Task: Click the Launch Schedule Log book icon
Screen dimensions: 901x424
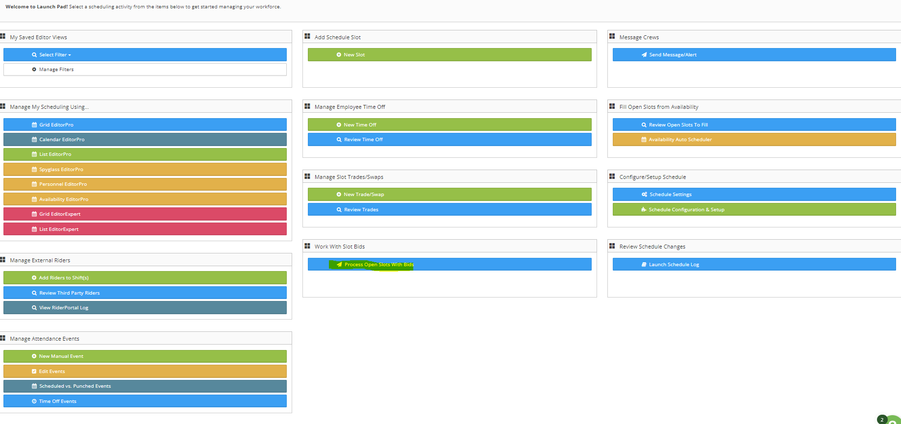Action: tap(644, 265)
